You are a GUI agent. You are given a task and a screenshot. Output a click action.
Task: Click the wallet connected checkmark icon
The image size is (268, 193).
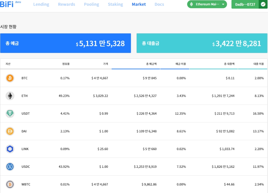coord(263,4)
